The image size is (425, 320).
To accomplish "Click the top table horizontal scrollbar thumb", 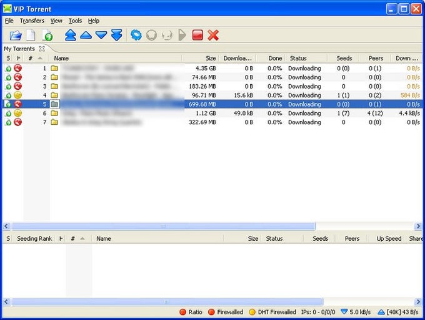I will click(x=164, y=226).
